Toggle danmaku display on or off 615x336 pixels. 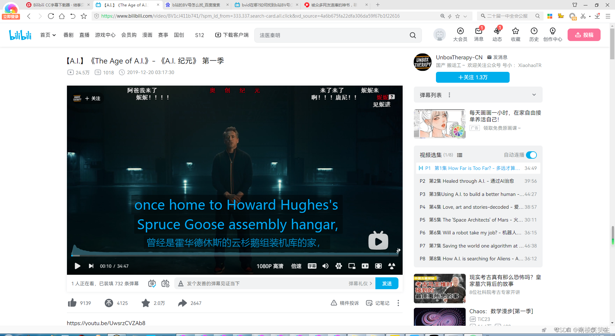(x=152, y=283)
